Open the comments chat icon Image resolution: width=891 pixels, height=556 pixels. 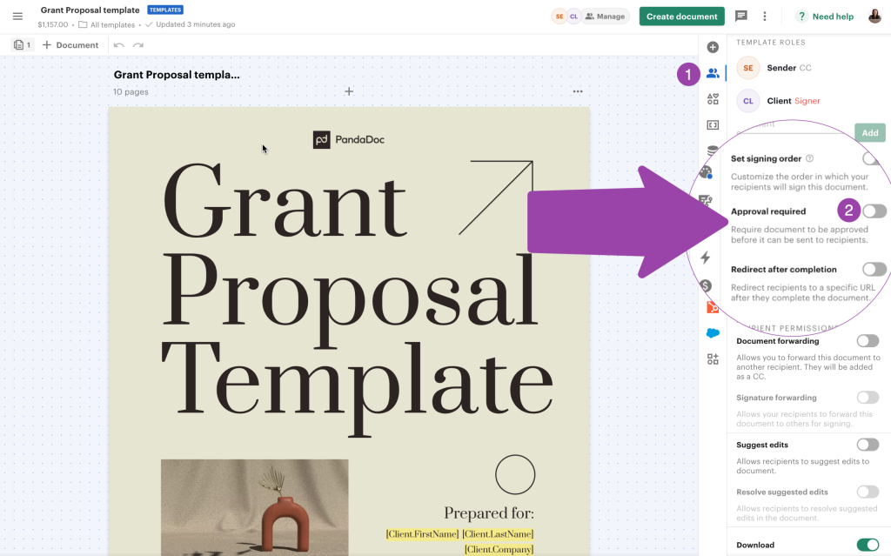click(x=741, y=17)
